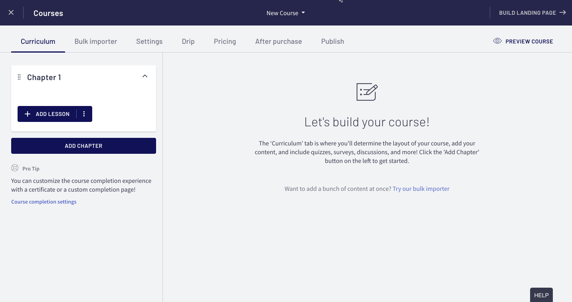Click the Preview Course label
This screenshot has width=572, height=302.
pos(529,41)
